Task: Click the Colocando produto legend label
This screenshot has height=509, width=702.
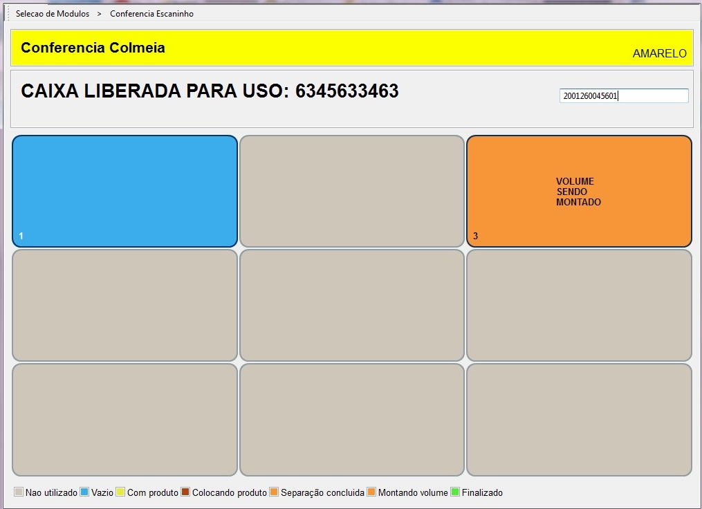Action: coord(230,492)
